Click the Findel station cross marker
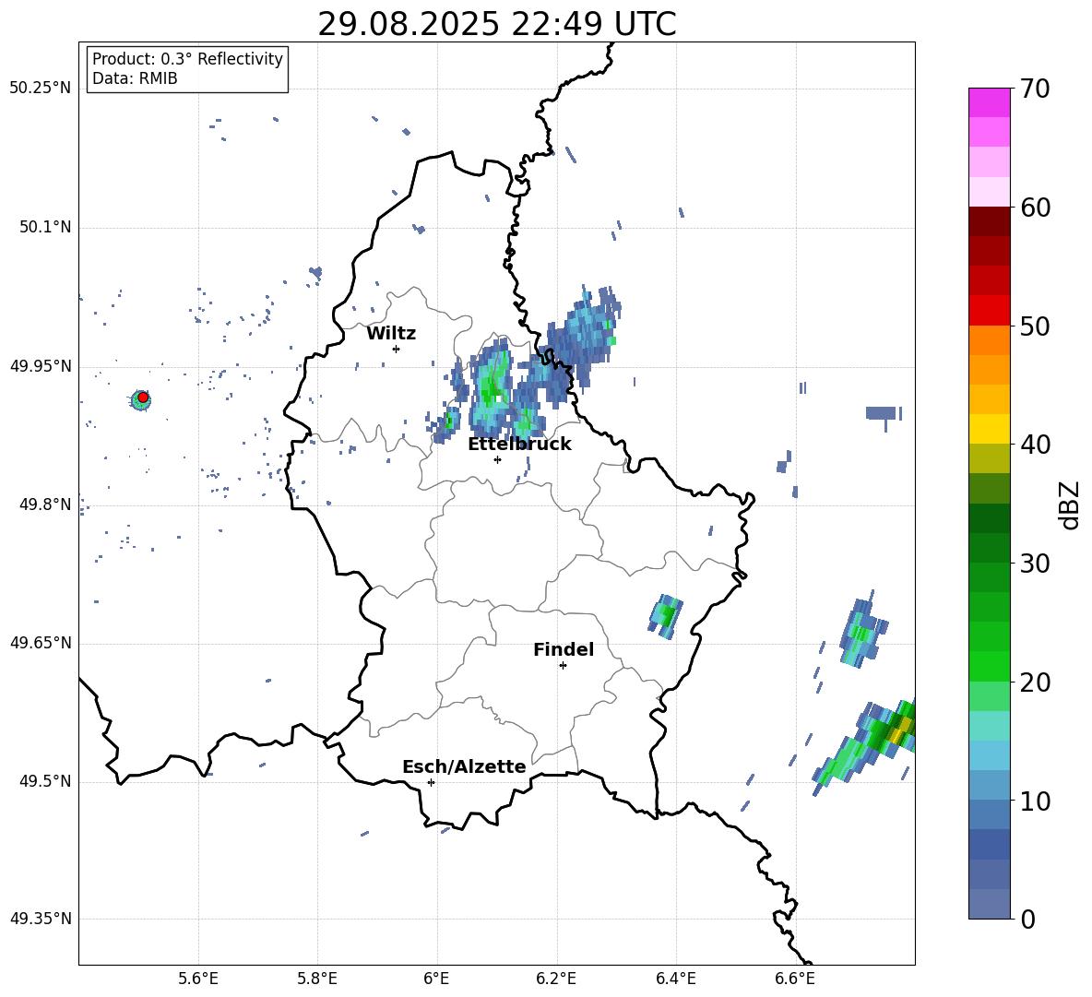Screen dimensions: 1092x997 pos(563,666)
